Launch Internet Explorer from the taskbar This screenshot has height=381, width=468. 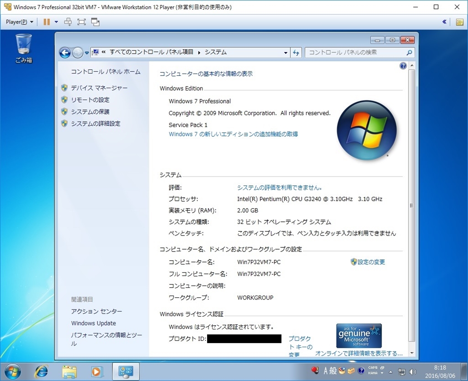pos(41,372)
